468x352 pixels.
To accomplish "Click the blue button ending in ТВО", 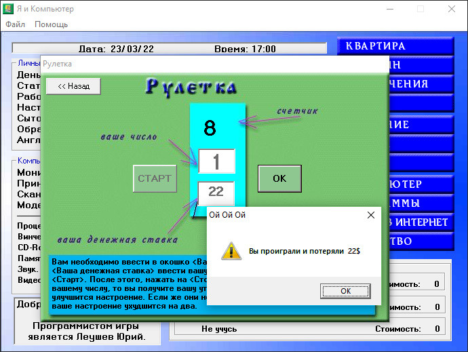I will tap(421, 241).
